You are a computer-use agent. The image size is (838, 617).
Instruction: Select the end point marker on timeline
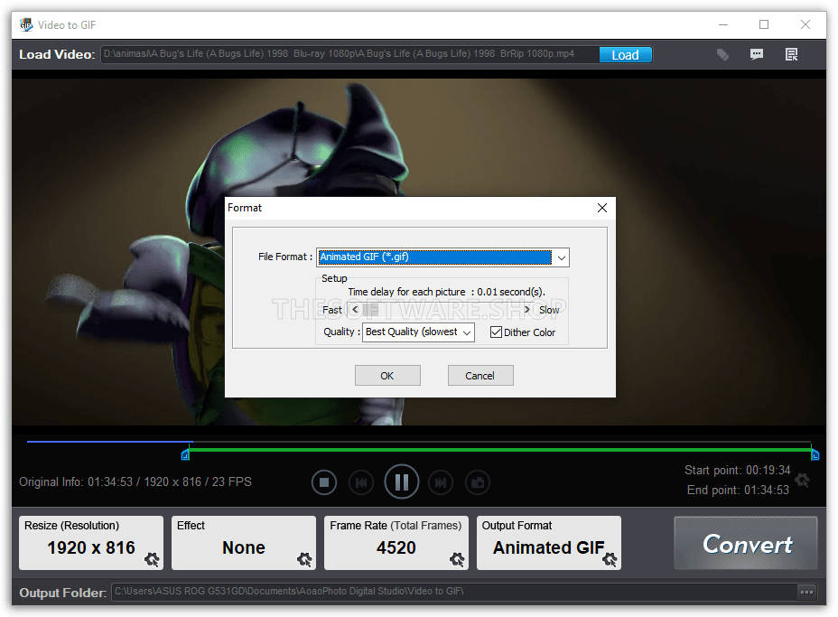pyautogui.click(x=815, y=455)
